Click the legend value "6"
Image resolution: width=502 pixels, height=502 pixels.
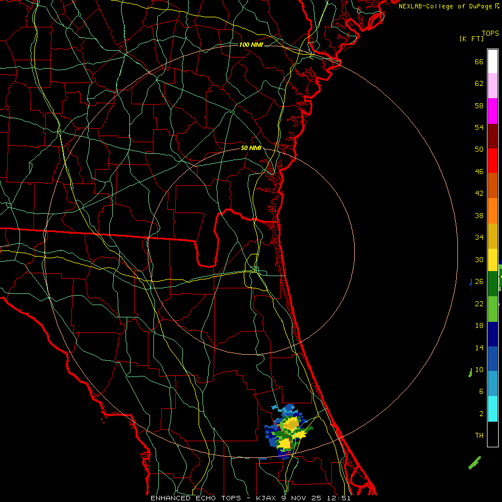point(481,392)
